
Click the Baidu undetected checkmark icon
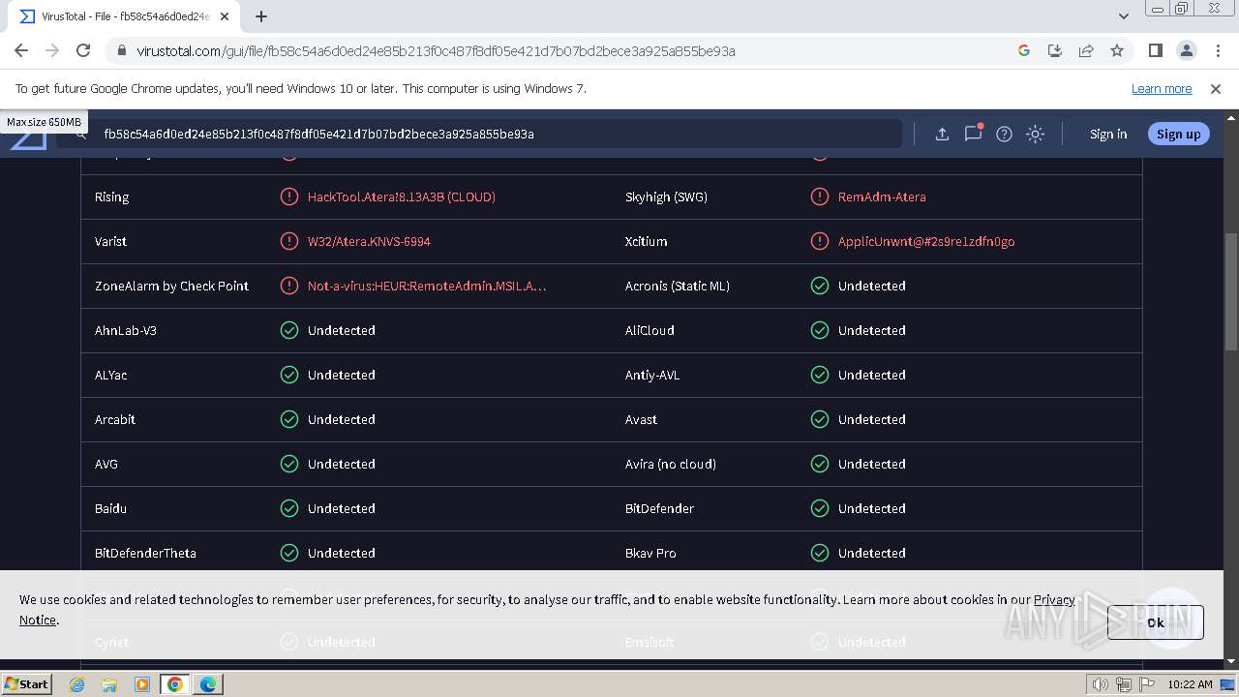pos(288,508)
